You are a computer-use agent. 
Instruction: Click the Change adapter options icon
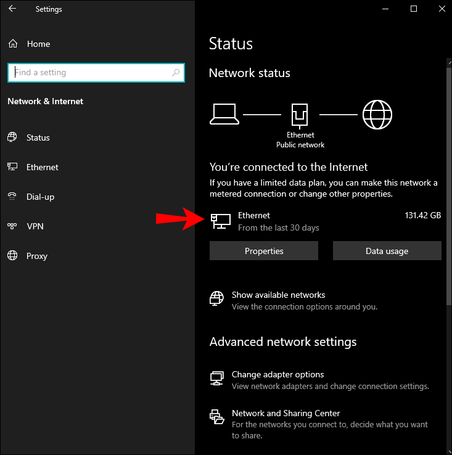pyautogui.click(x=217, y=379)
